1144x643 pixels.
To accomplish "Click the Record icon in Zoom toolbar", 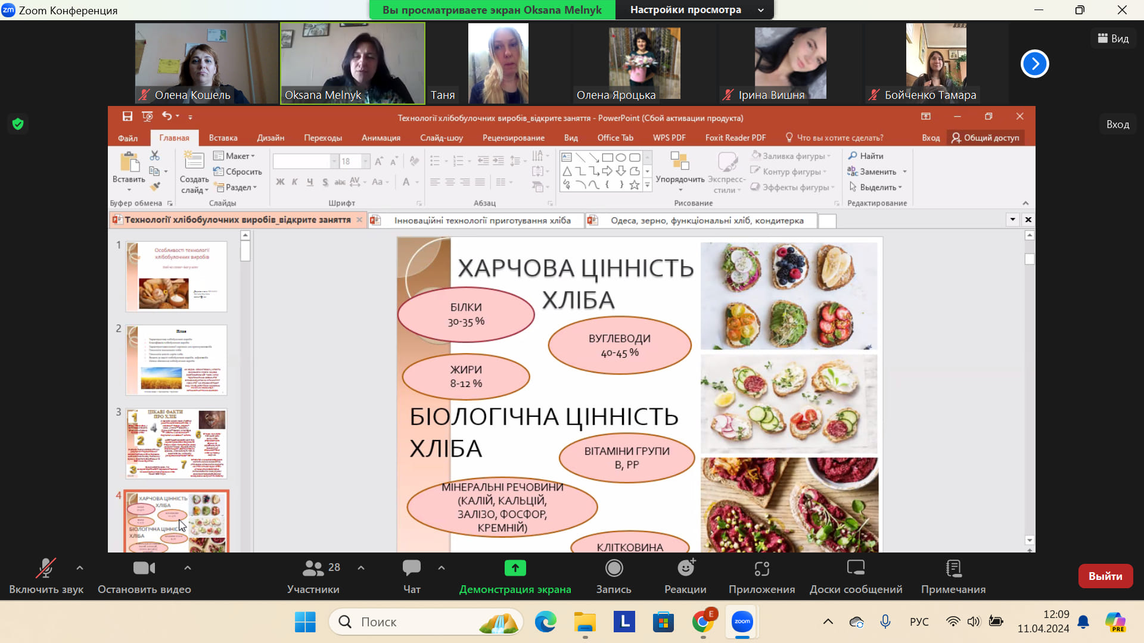I will (614, 569).
